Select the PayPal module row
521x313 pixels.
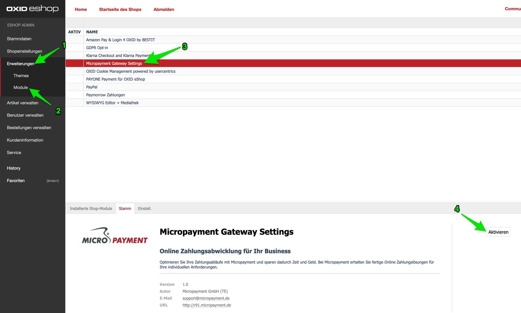293,87
